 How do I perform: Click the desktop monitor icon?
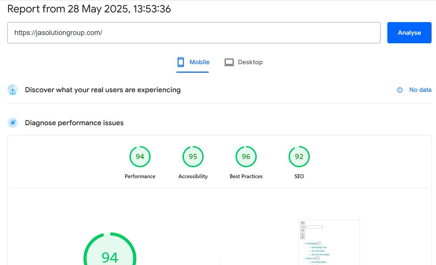229,62
